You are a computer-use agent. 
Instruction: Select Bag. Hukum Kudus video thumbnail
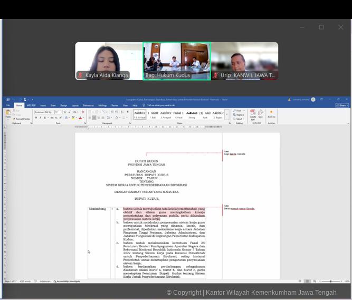pyautogui.click(x=177, y=61)
